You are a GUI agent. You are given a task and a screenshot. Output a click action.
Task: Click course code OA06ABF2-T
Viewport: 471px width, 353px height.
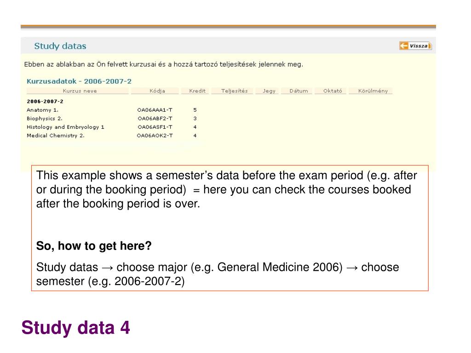(155, 119)
